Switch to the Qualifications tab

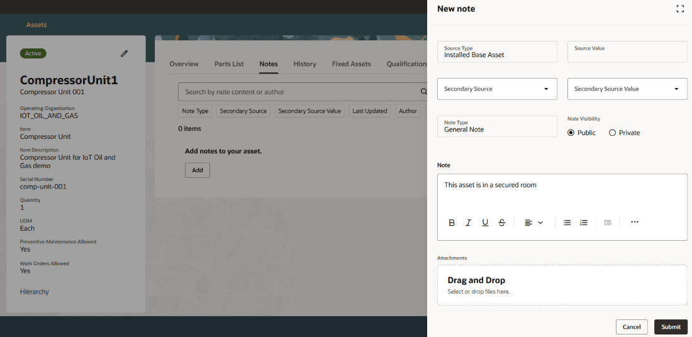[x=407, y=64]
